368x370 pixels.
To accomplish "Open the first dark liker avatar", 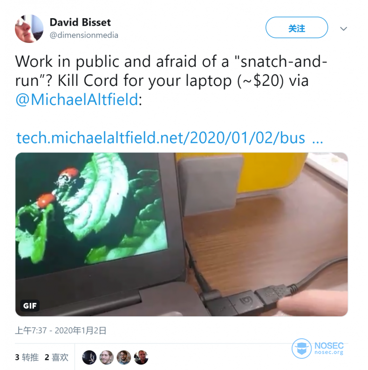I will [89, 357].
